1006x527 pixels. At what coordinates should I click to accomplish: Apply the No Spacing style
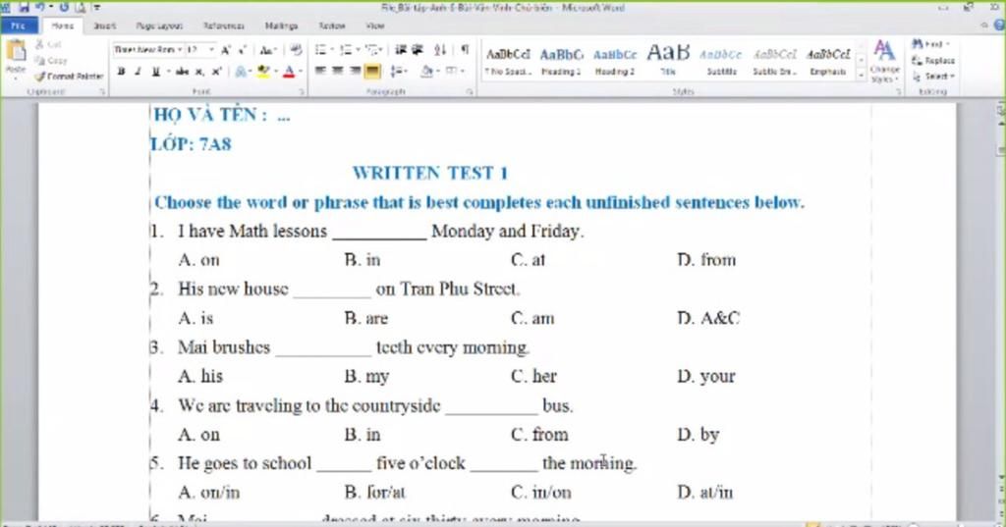click(x=508, y=61)
